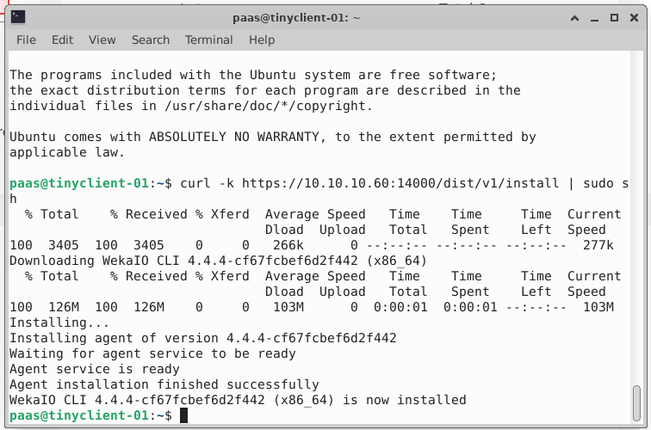Maximize the terminal window
This screenshot has height=430, width=651.
click(614, 18)
